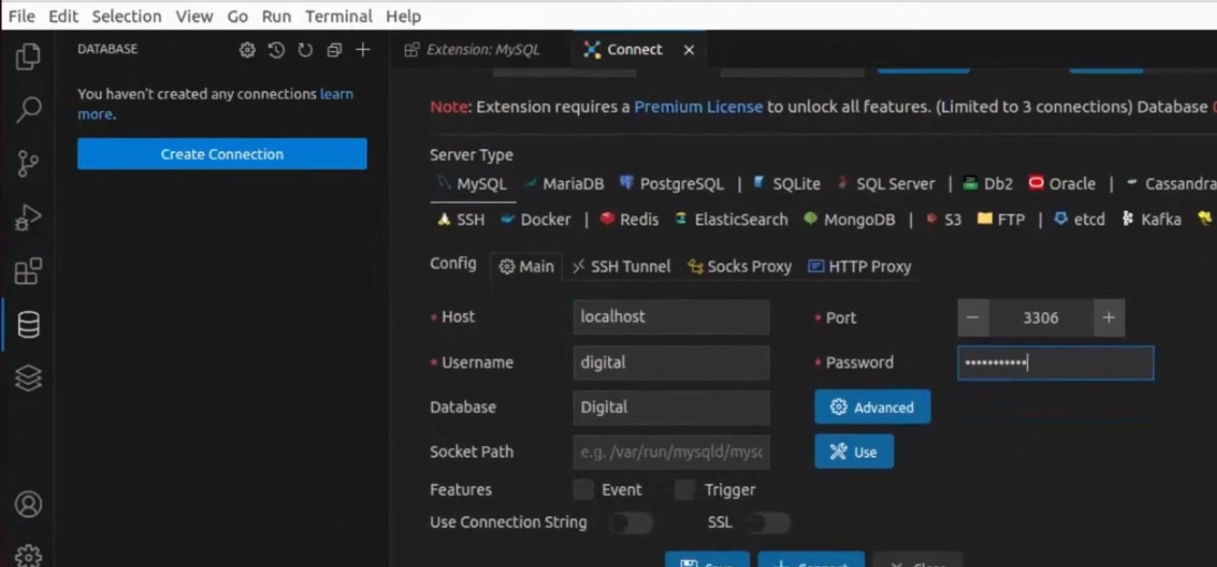
Task: Open the Extensions view
Action: click(28, 271)
